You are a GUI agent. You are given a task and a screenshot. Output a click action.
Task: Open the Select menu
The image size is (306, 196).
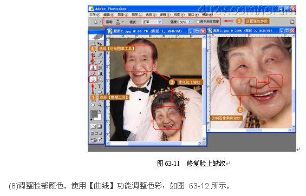click(151, 15)
